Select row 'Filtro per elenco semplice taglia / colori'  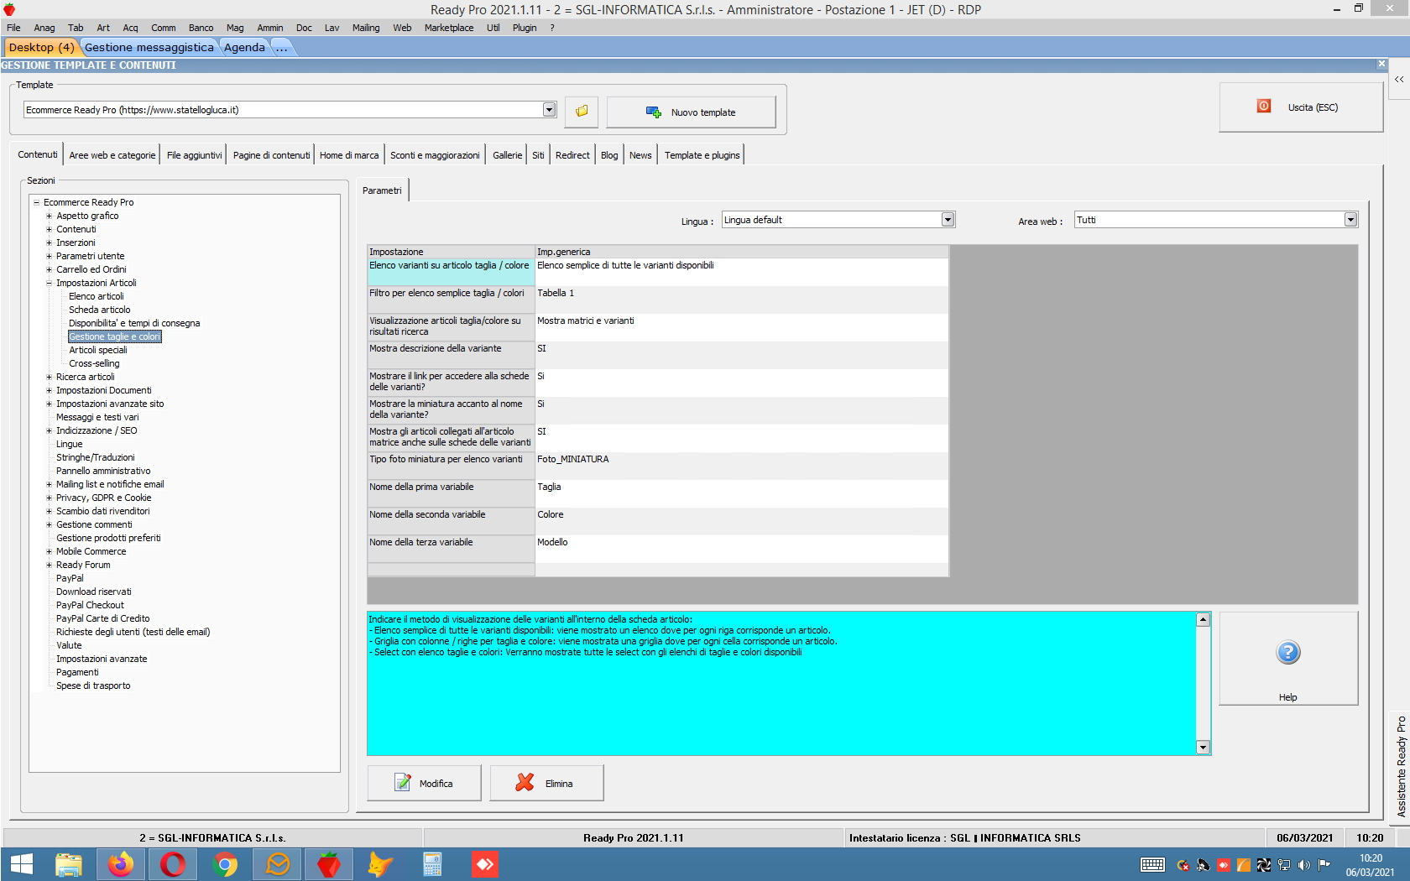click(658, 300)
